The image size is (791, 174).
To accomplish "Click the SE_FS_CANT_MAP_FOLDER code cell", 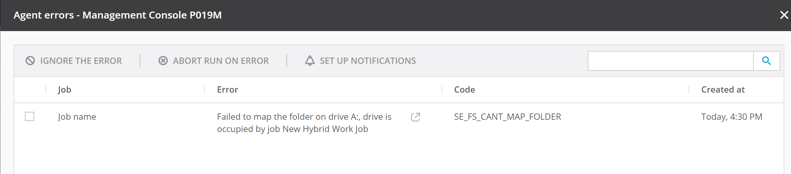I will pos(507,117).
